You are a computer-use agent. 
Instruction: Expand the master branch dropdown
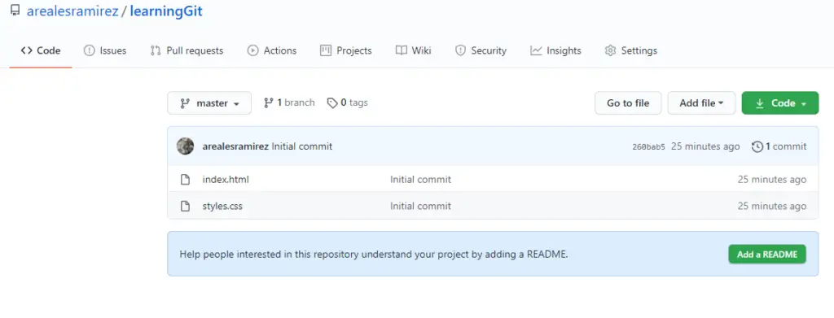point(209,103)
